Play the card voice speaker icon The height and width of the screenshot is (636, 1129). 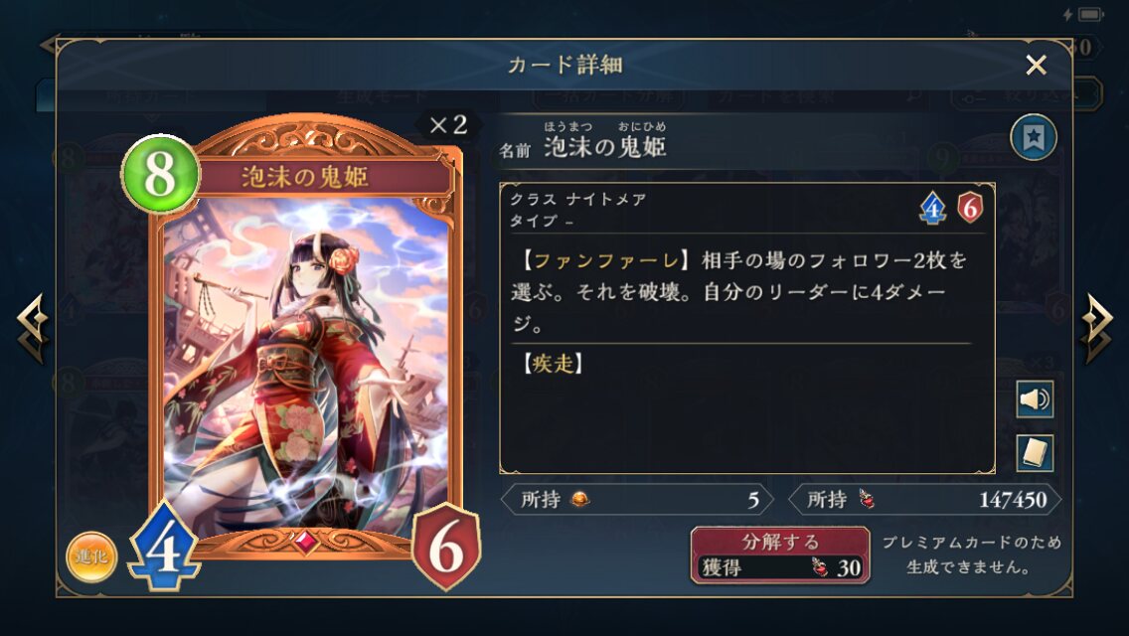[x=1035, y=399]
